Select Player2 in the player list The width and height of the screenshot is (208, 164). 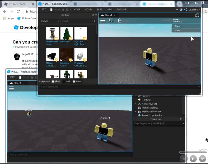(x=186, y=31)
